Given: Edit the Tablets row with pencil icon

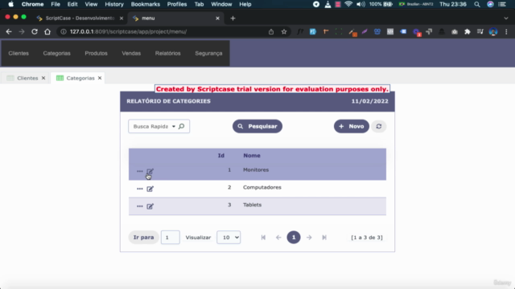Looking at the screenshot, I should click(150, 206).
